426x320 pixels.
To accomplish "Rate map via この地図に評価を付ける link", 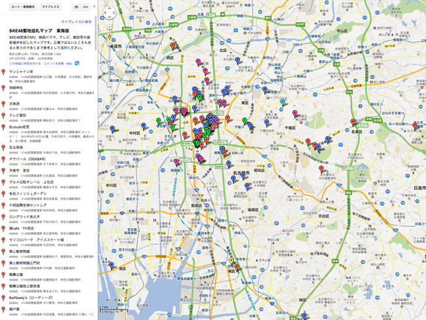I will pos(24,64).
